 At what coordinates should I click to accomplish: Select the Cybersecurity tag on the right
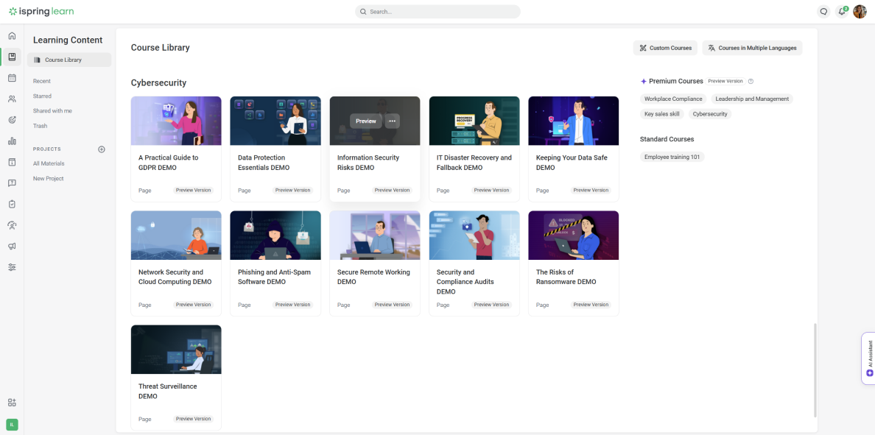tap(710, 114)
